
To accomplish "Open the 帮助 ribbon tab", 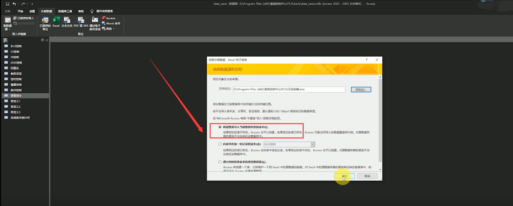I will pyautogui.click(x=81, y=11).
